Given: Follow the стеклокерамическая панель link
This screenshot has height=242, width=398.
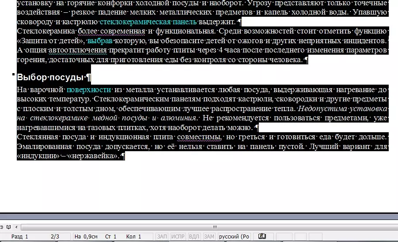Looking at the screenshot, I should click(x=148, y=22).
